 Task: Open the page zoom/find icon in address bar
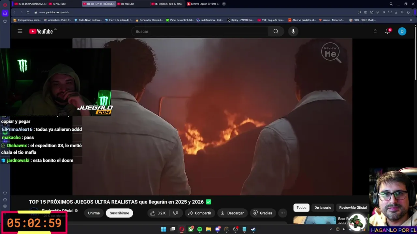click(359, 12)
